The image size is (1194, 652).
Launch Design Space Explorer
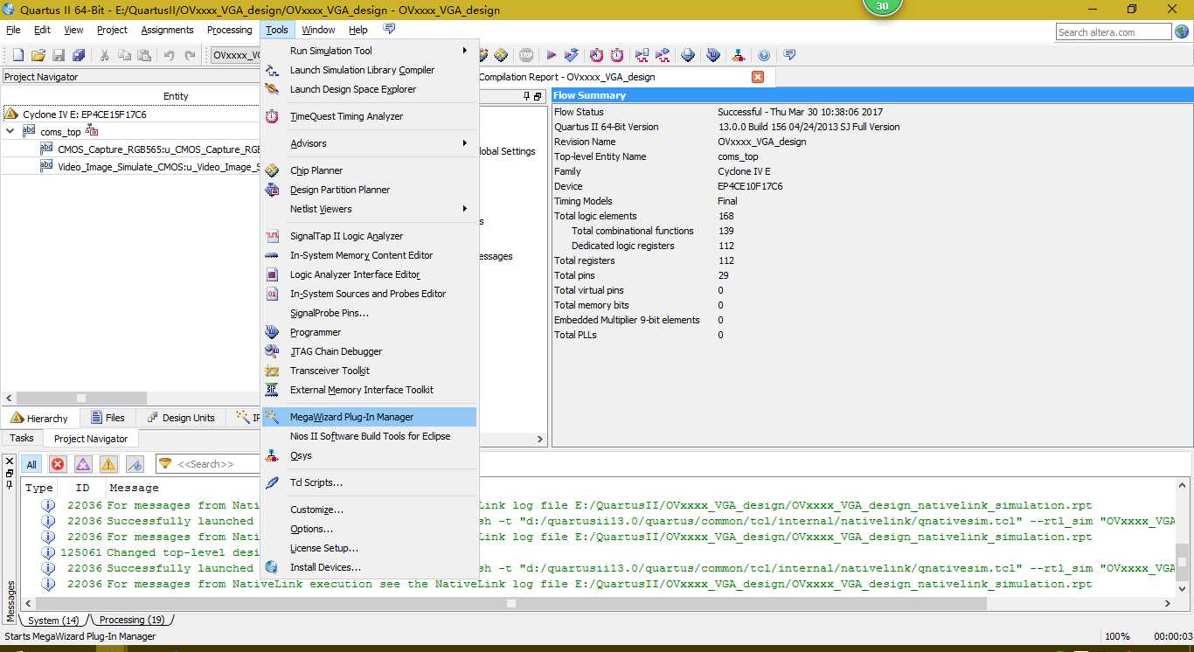pyautogui.click(x=370, y=89)
